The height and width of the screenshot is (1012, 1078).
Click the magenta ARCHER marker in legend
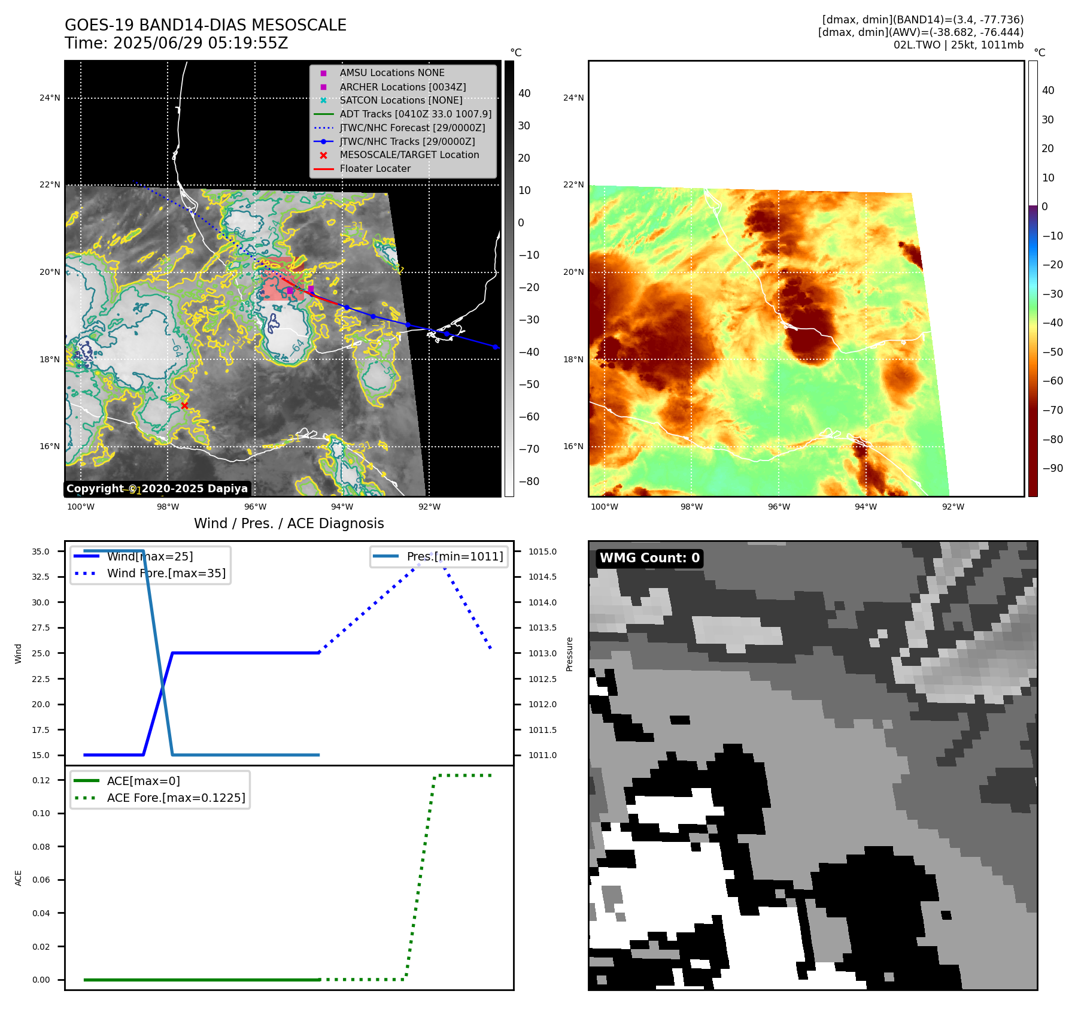[x=323, y=87]
